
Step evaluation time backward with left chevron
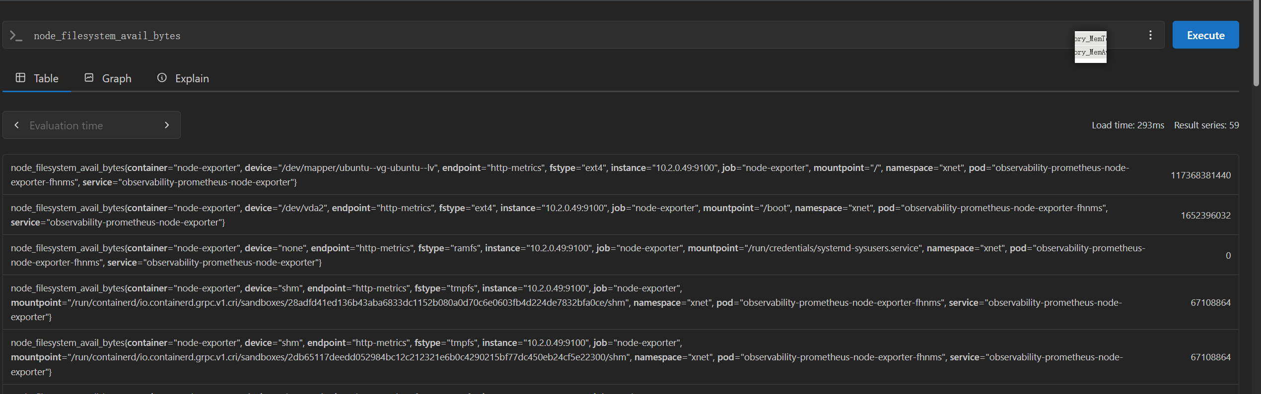tap(16, 125)
